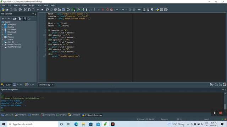Switch to the Call Stack tab

(x=7, y=115)
